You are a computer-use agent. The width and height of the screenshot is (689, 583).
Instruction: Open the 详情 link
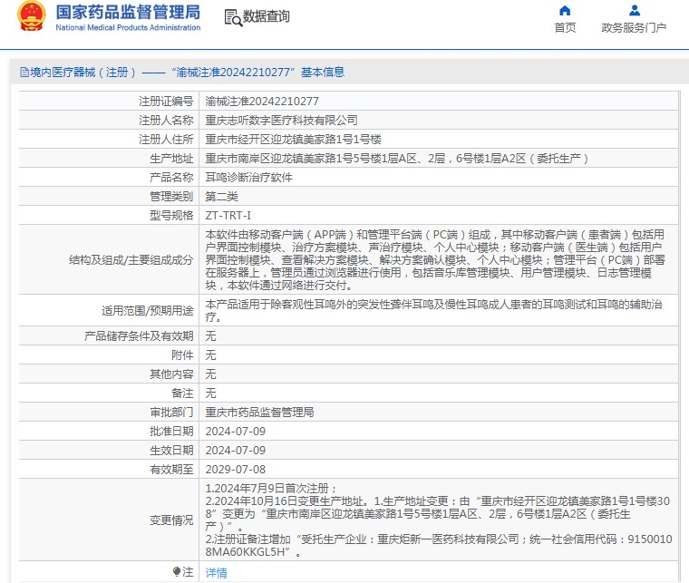216,572
